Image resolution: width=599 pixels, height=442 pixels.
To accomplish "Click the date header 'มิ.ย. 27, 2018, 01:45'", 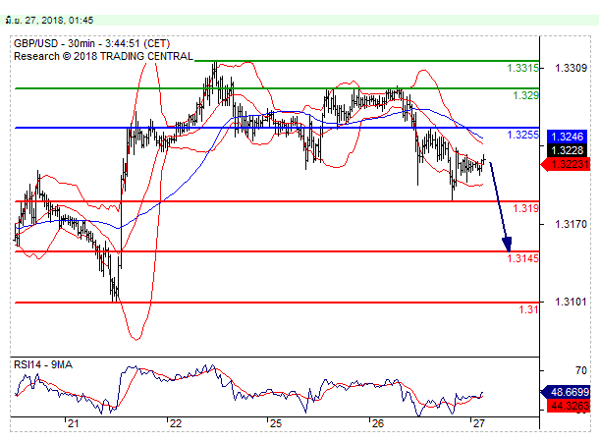I will [x=49, y=21].
